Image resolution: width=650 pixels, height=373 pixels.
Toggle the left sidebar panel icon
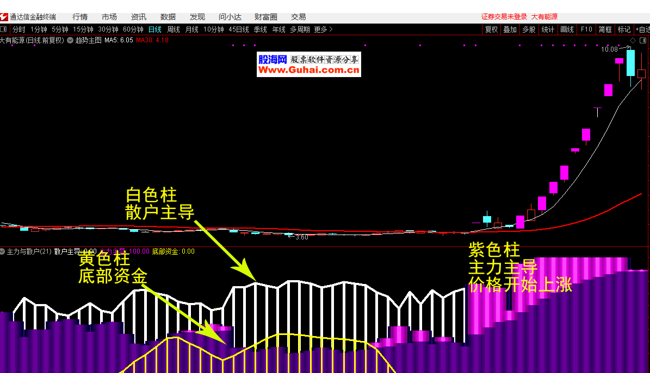4,29
